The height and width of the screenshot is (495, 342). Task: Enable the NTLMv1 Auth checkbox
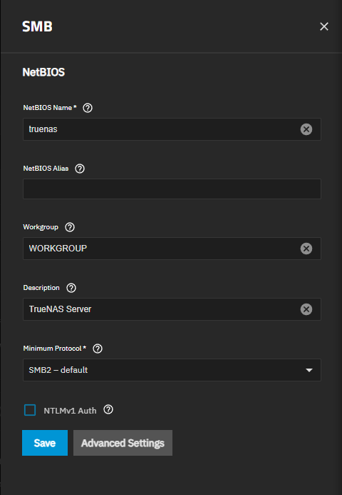(30, 410)
